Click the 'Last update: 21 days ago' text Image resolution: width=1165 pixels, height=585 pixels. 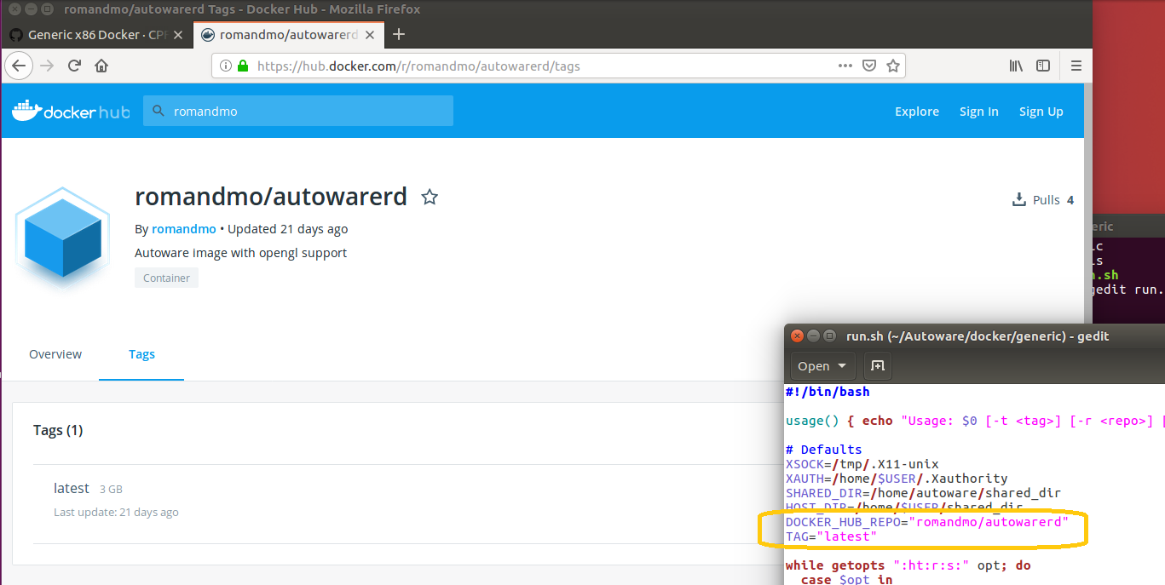point(116,513)
